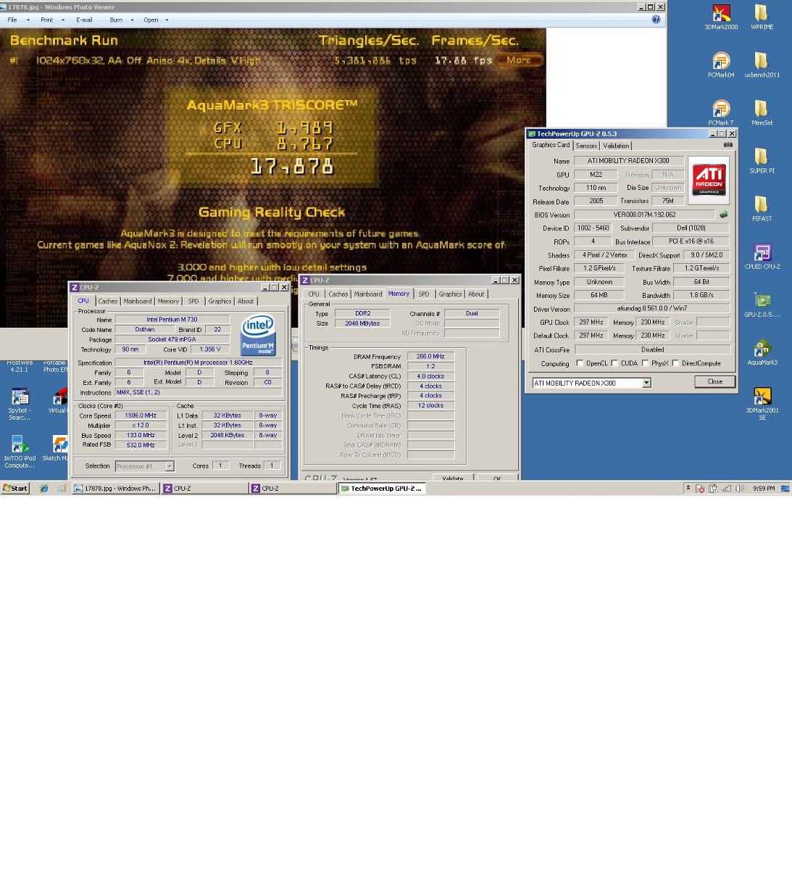The height and width of the screenshot is (870, 792).
Task: Click the taskbar clock showing 9:59 PM
Action: (764, 489)
